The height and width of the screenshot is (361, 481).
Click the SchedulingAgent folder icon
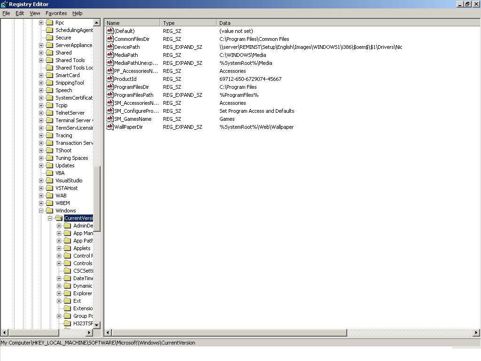click(x=49, y=30)
